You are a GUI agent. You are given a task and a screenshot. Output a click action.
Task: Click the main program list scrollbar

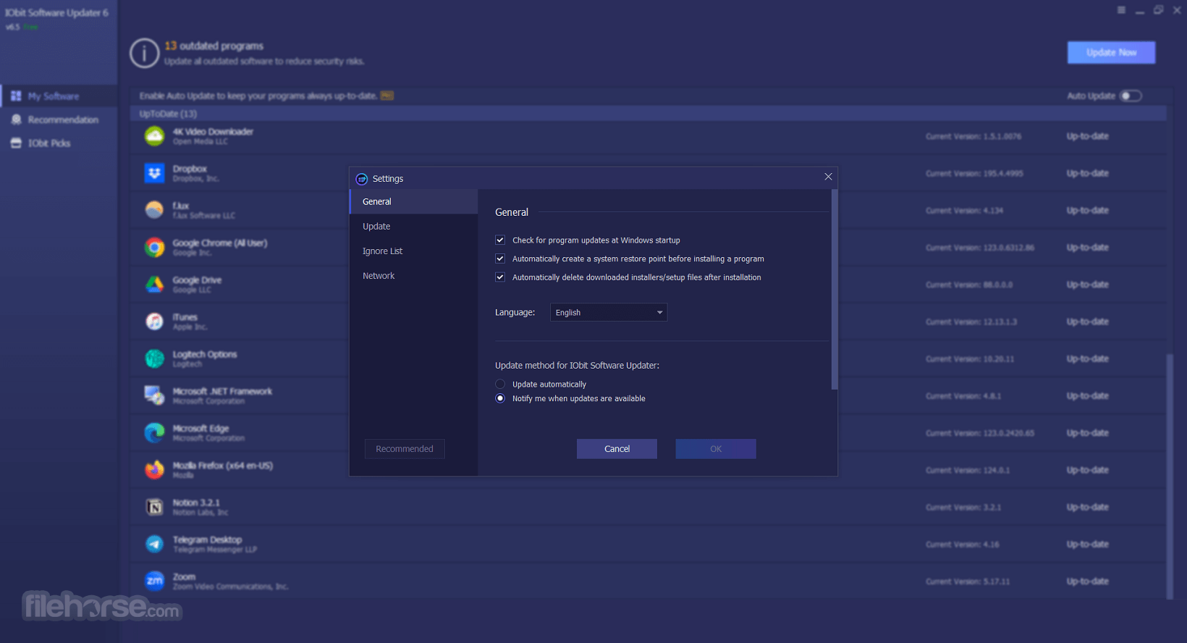point(1170,476)
